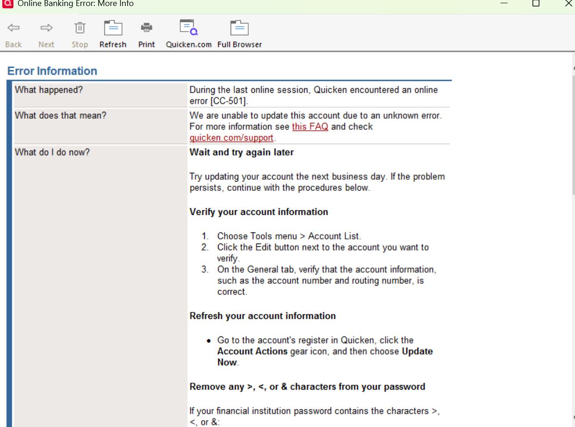
Task: Open the 'this FAQ' link
Action: point(310,127)
